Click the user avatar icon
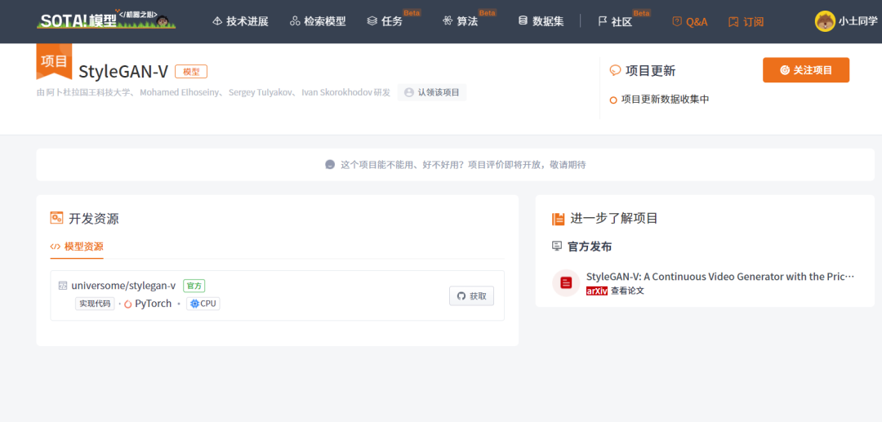 825,21
